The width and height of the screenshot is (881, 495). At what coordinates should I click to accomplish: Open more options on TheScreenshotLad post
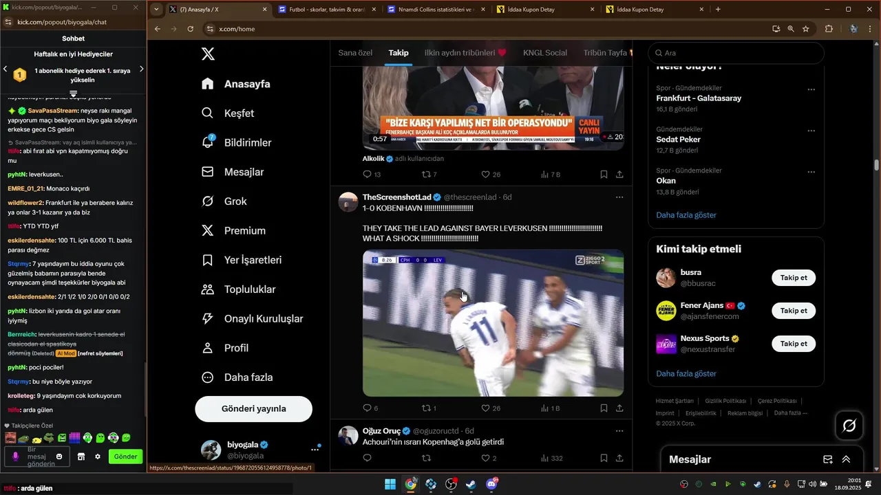619,197
